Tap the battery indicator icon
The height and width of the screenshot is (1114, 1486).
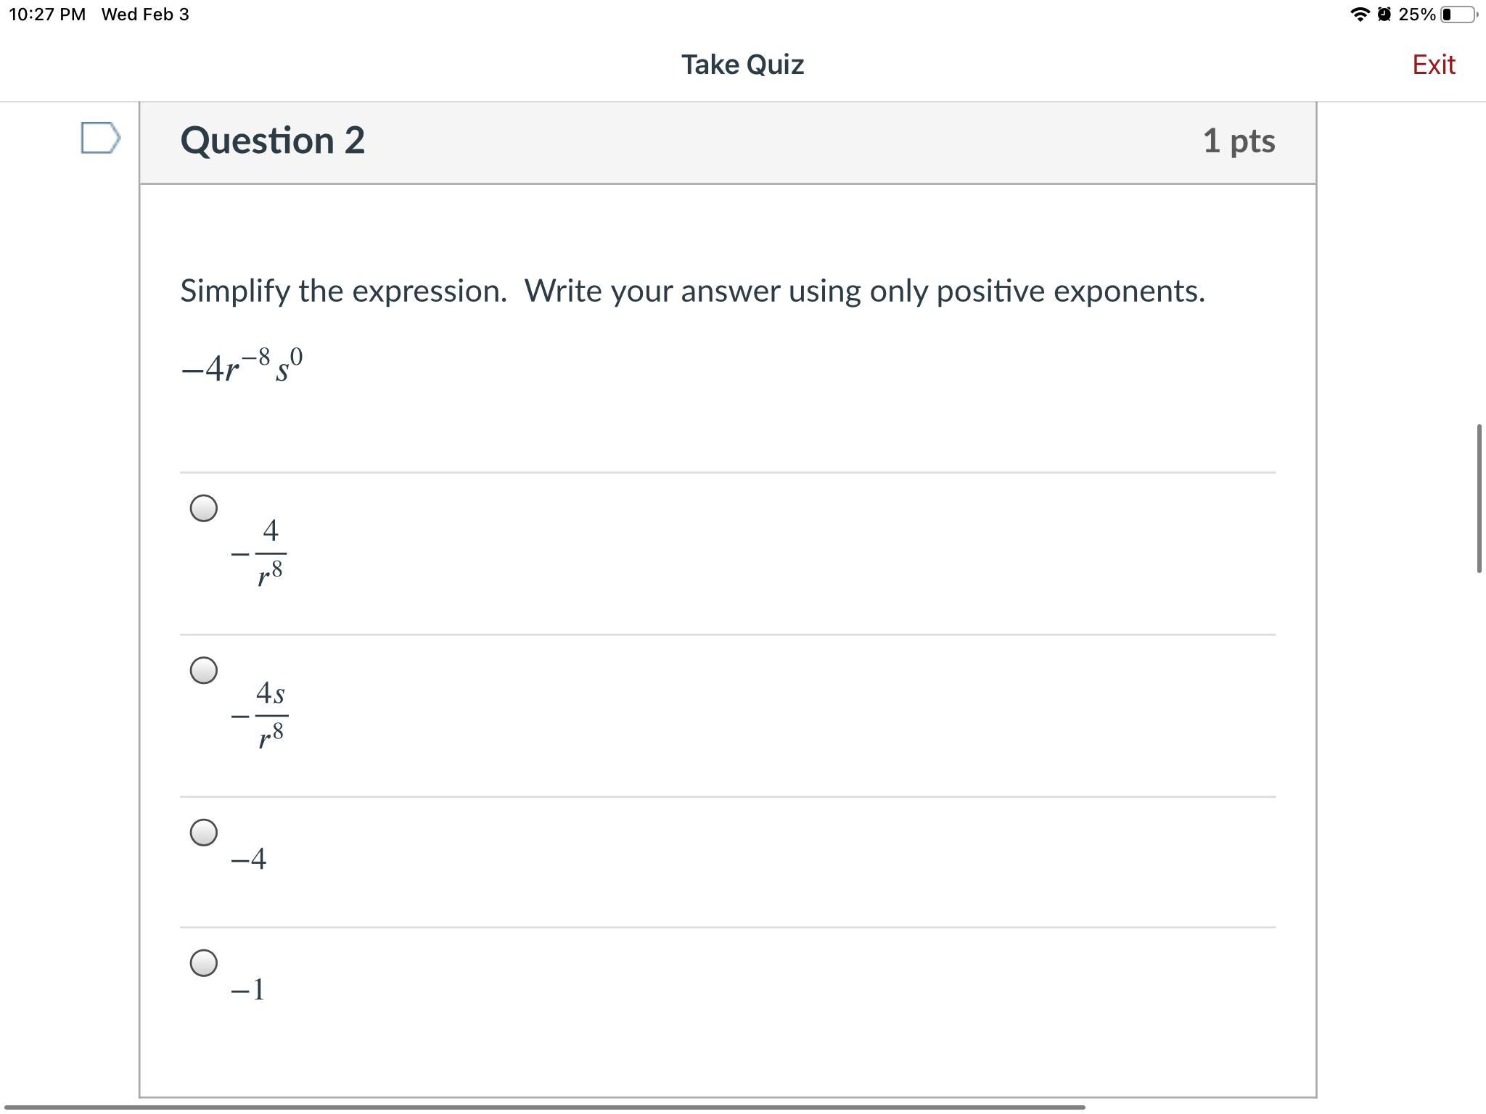coord(1458,15)
